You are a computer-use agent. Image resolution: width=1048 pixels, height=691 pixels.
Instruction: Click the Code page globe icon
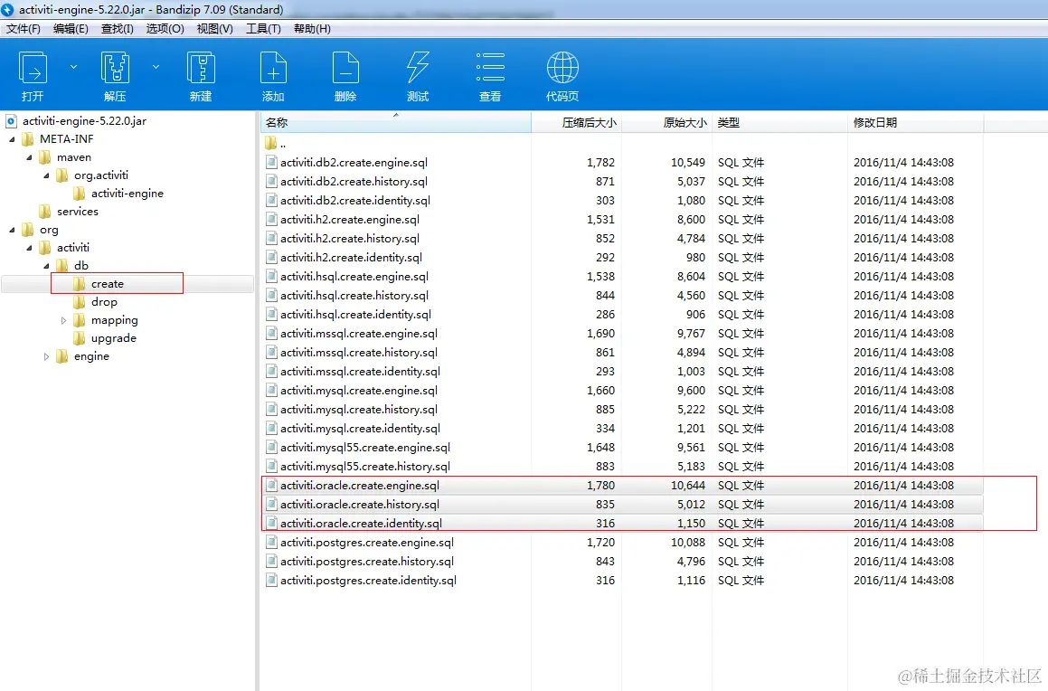click(x=562, y=68)
